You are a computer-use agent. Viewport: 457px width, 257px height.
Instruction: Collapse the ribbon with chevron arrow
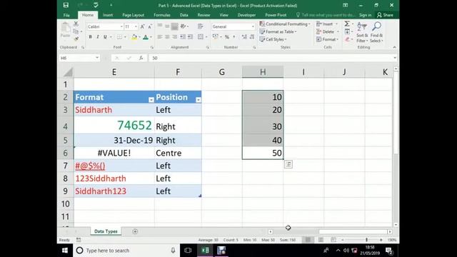click(x=394, y=47)
